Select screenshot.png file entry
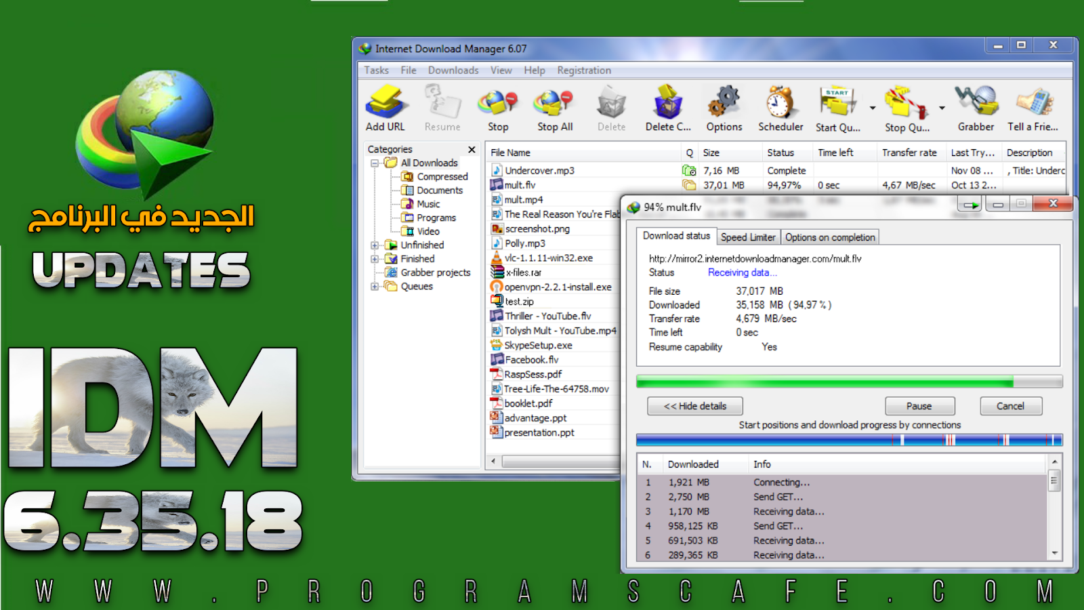 click(530, 229)
